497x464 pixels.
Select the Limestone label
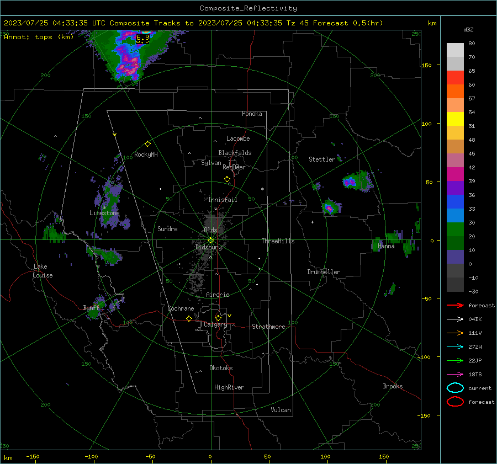pos(104,213)
